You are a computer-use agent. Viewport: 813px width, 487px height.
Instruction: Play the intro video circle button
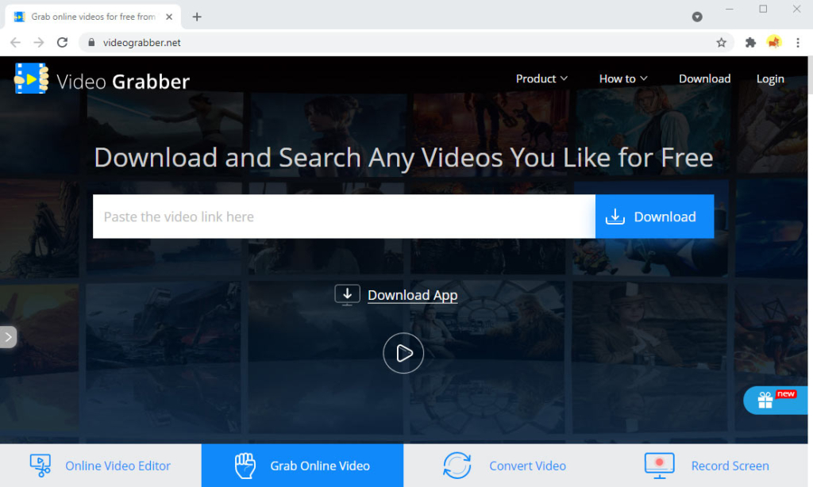pos(403,353)
